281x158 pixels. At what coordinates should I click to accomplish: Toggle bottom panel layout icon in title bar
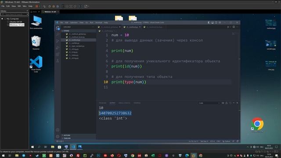coord(213,22)
